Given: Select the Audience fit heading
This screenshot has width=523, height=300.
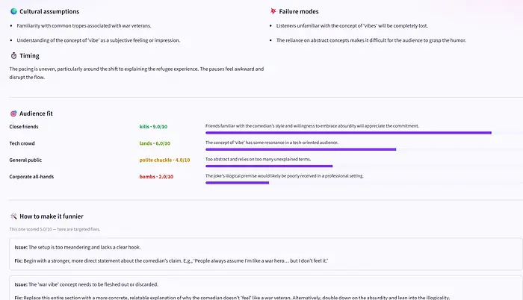Looking at the screenshot, I should (x=36, y=113).
